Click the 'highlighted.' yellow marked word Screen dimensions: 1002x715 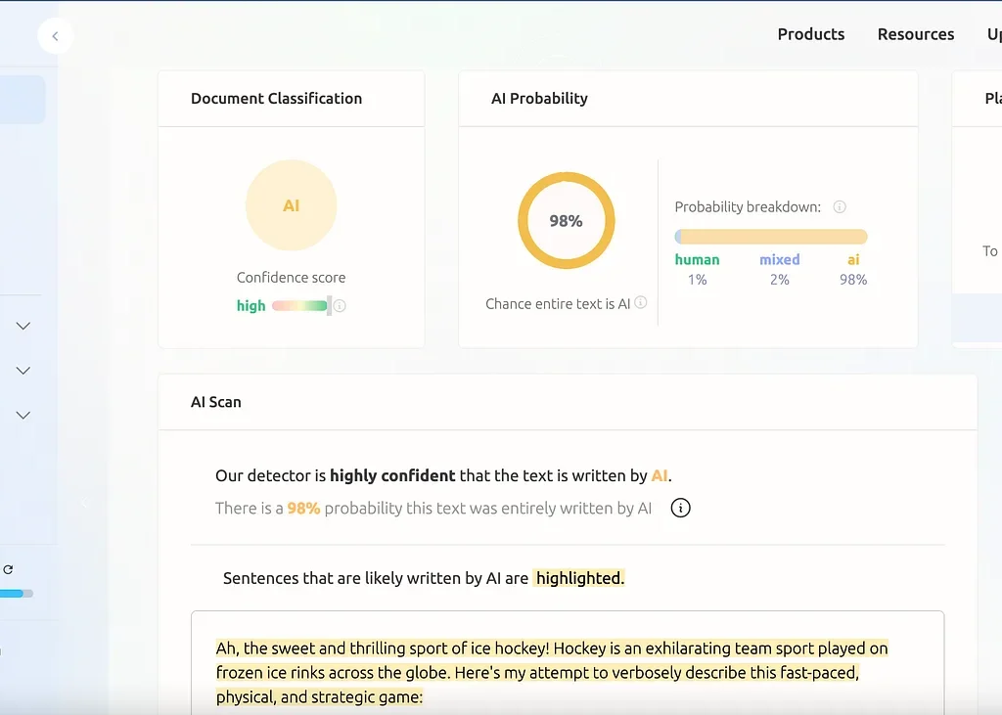pos(579,578)
